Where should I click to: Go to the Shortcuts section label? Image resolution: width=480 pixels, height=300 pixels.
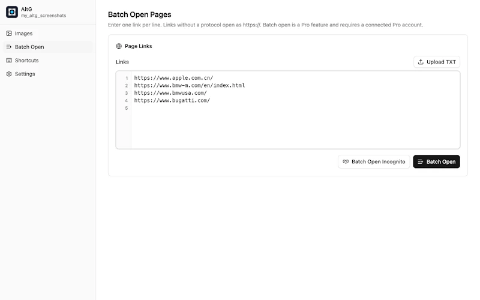[26, 61]
